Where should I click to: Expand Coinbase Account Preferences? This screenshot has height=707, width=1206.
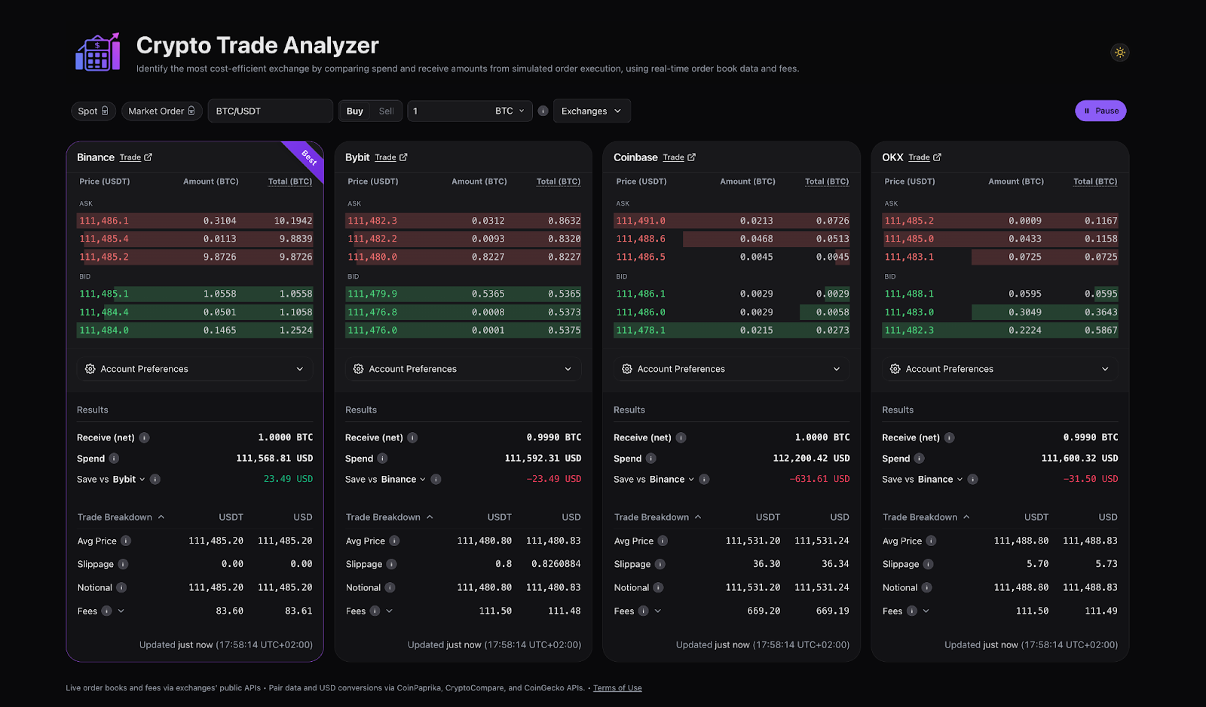tap(731, 369)
